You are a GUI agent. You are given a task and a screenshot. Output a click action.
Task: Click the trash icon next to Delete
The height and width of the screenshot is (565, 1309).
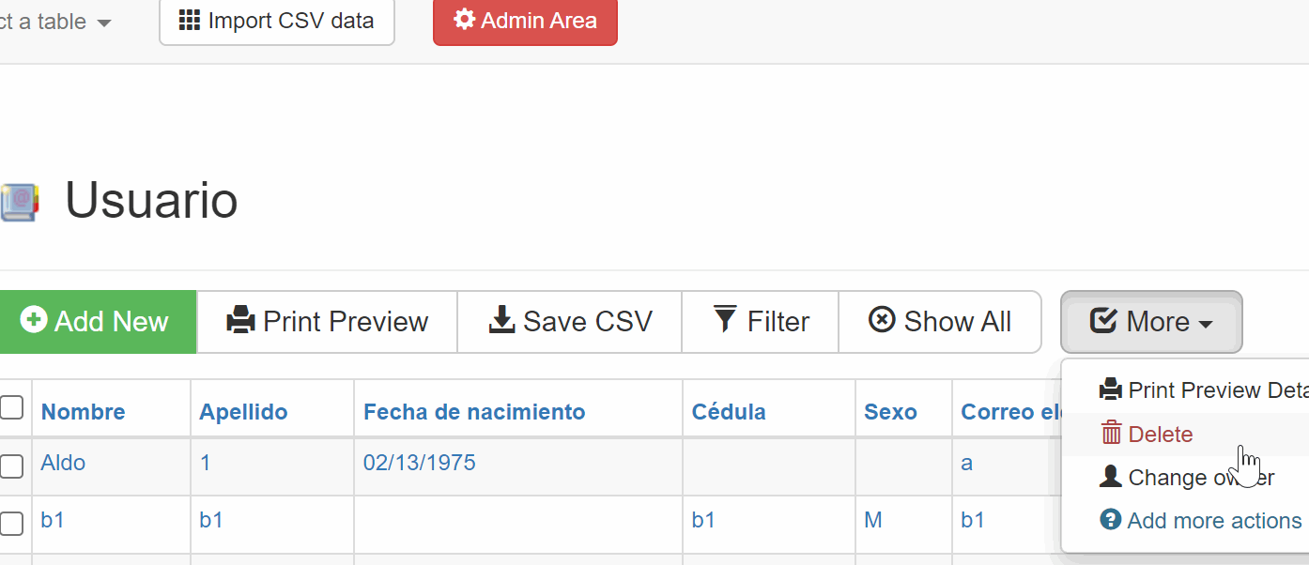(x=1112, y=434)
